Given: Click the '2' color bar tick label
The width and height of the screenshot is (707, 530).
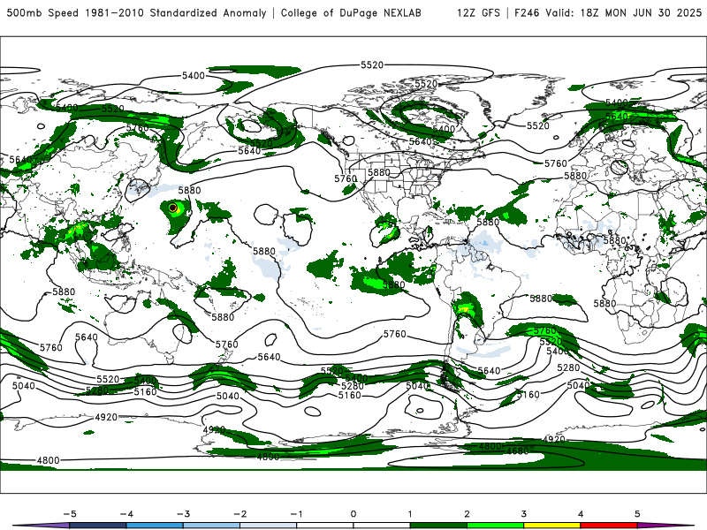Looking at the screenshot, I should pos(468,514).
